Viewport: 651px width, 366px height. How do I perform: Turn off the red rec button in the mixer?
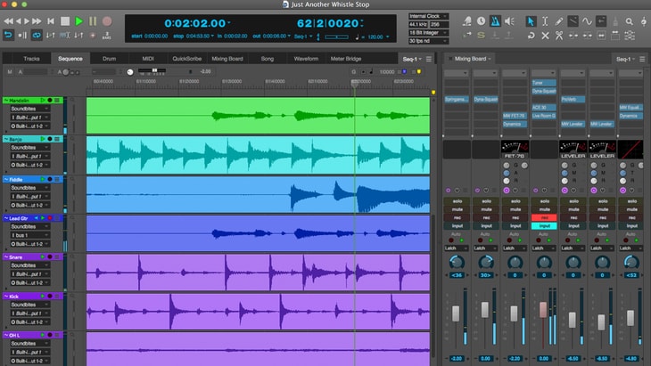[x=544, y=217]
